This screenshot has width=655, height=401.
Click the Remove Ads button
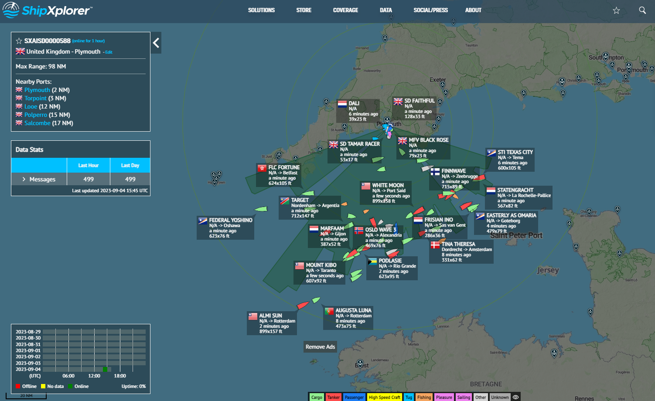[x=320, y=347]
